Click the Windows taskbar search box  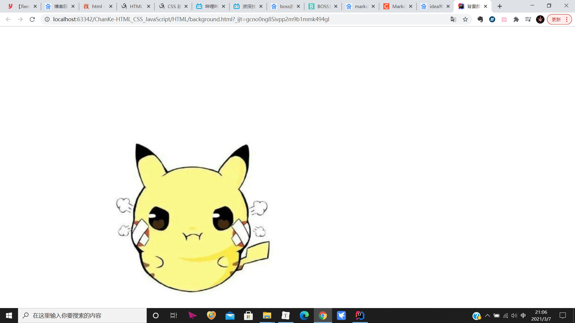coord(82,316)
